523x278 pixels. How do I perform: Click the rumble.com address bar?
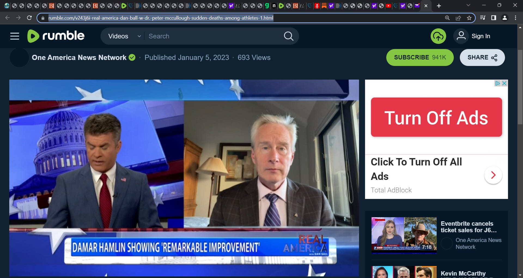[x=161, y=18]
